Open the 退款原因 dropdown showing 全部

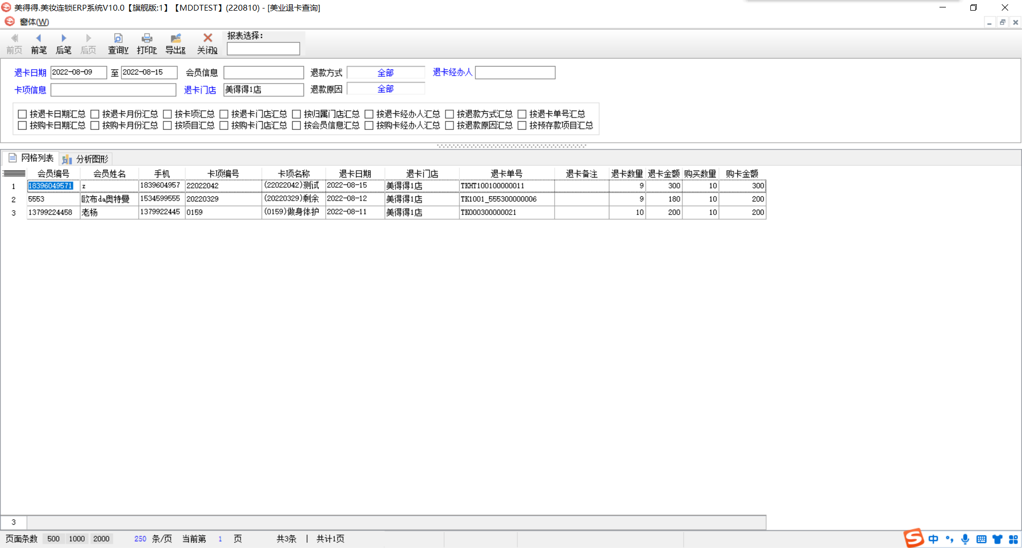385,89
